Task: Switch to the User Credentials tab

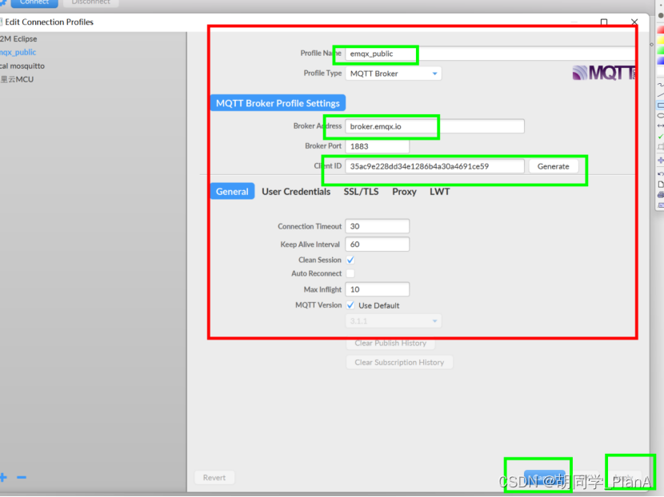Action: pyautogui.click(x=296, y=192)
